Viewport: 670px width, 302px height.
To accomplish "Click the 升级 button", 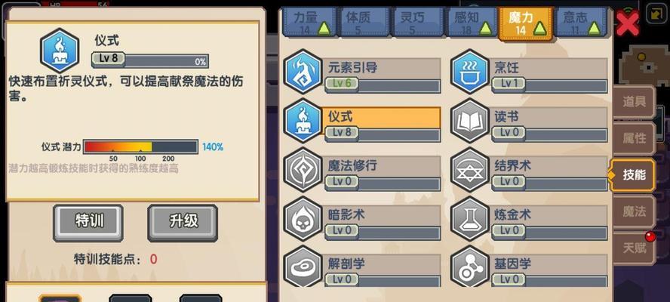I will [183, 223].
